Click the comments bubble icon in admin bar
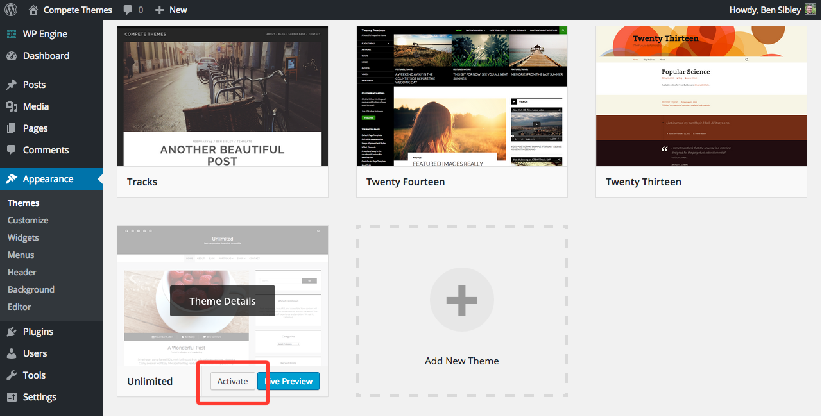The width and height of the screenshot is (822, 417). point(128,10)
